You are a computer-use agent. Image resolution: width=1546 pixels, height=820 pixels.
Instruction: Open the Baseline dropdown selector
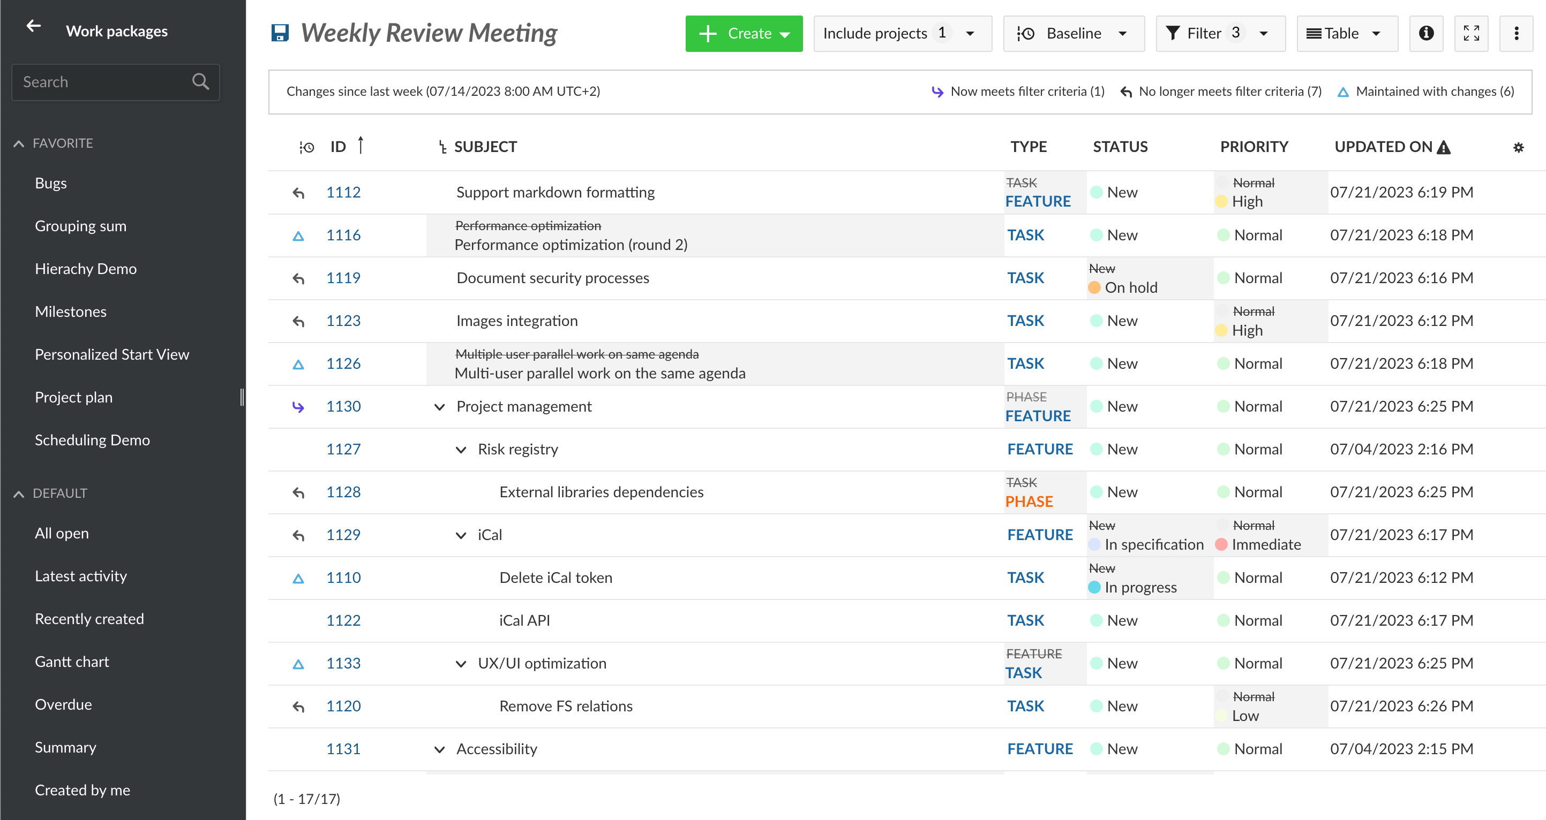point(1074,33)
